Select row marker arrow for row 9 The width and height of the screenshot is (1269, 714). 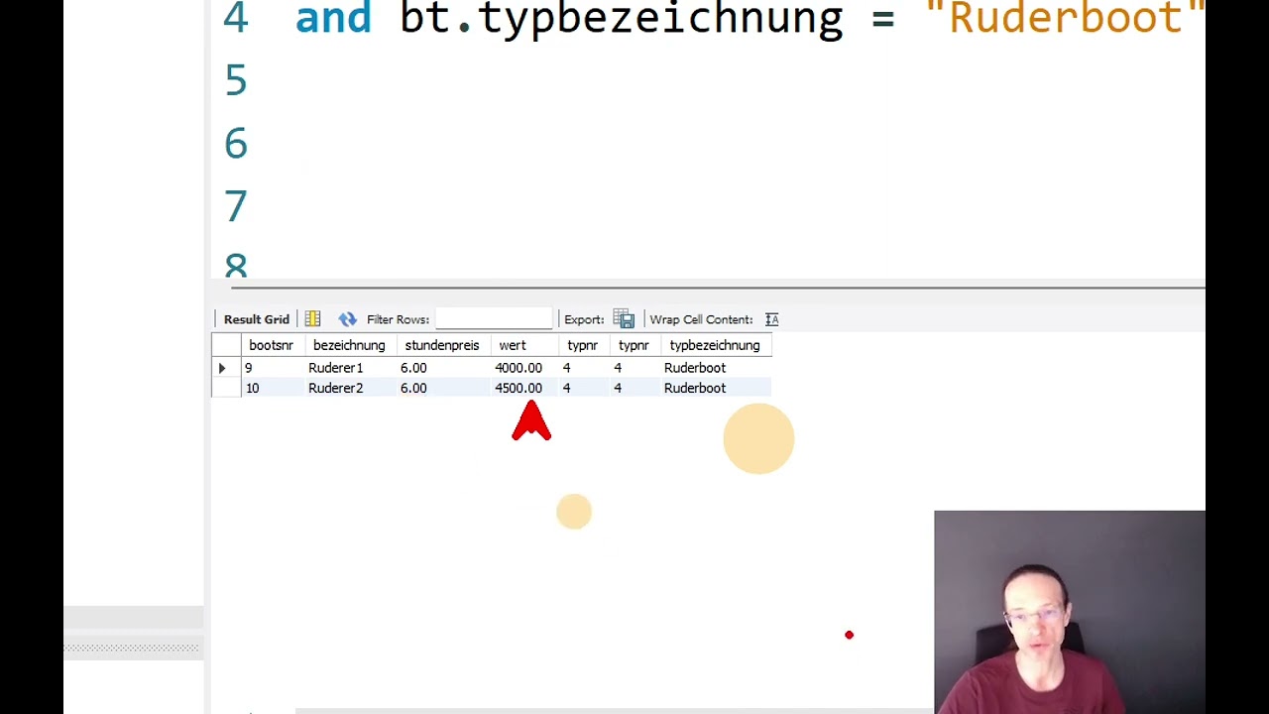[223, 368]
